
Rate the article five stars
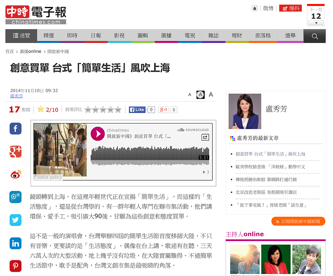click(118, 110)
